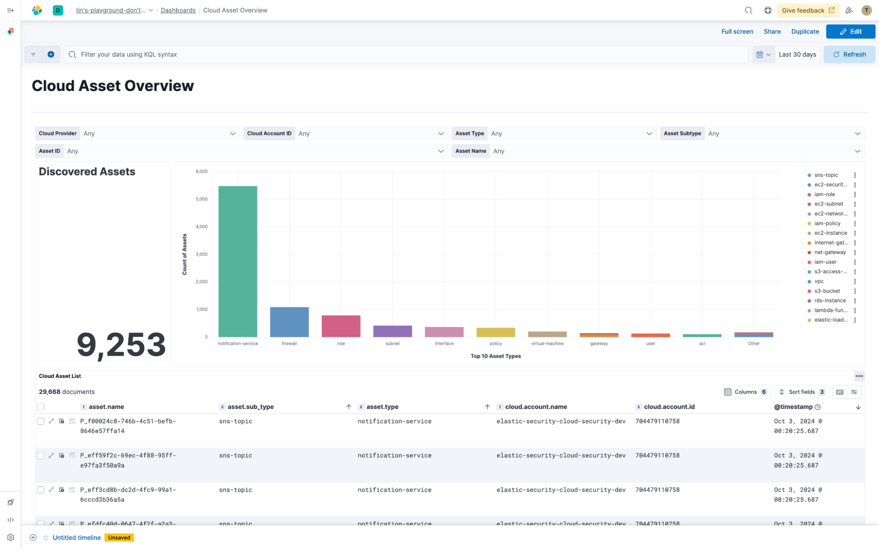Select all rows checkbox in header

pyautogui.click(x=41, y=407)
